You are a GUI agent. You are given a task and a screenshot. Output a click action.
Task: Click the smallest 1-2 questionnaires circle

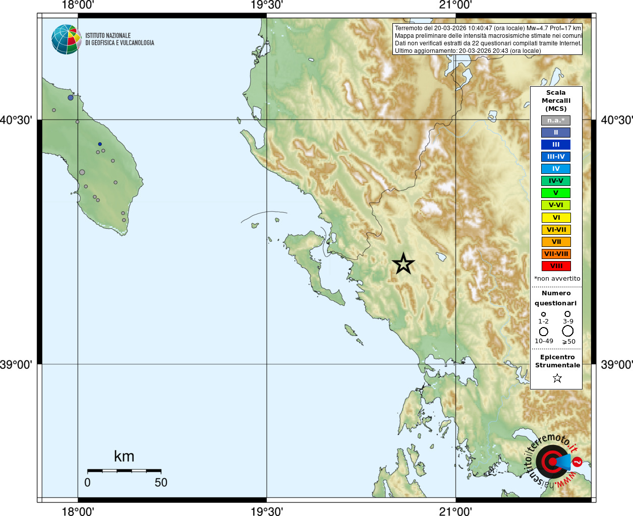pyautogui.click(x=543, y=314)
